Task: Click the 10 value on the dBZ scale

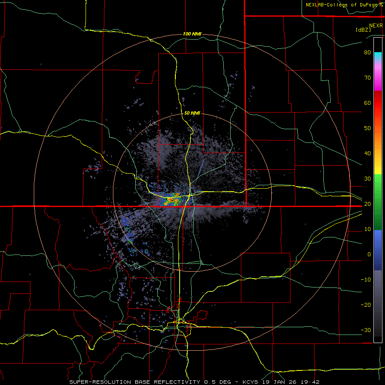Action: (367, 229)
